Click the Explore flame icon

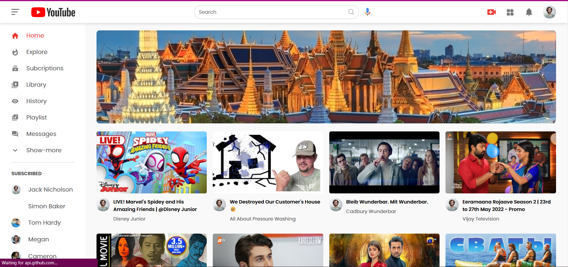click(15, 52)
